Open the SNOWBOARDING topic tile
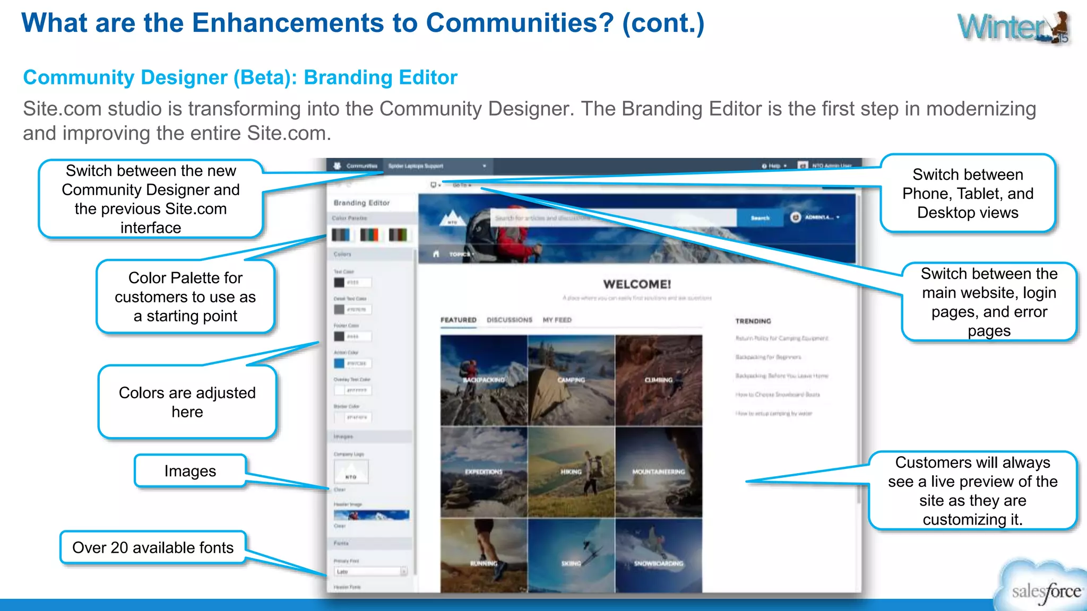 pyautogui.click(x=659, y=556)
